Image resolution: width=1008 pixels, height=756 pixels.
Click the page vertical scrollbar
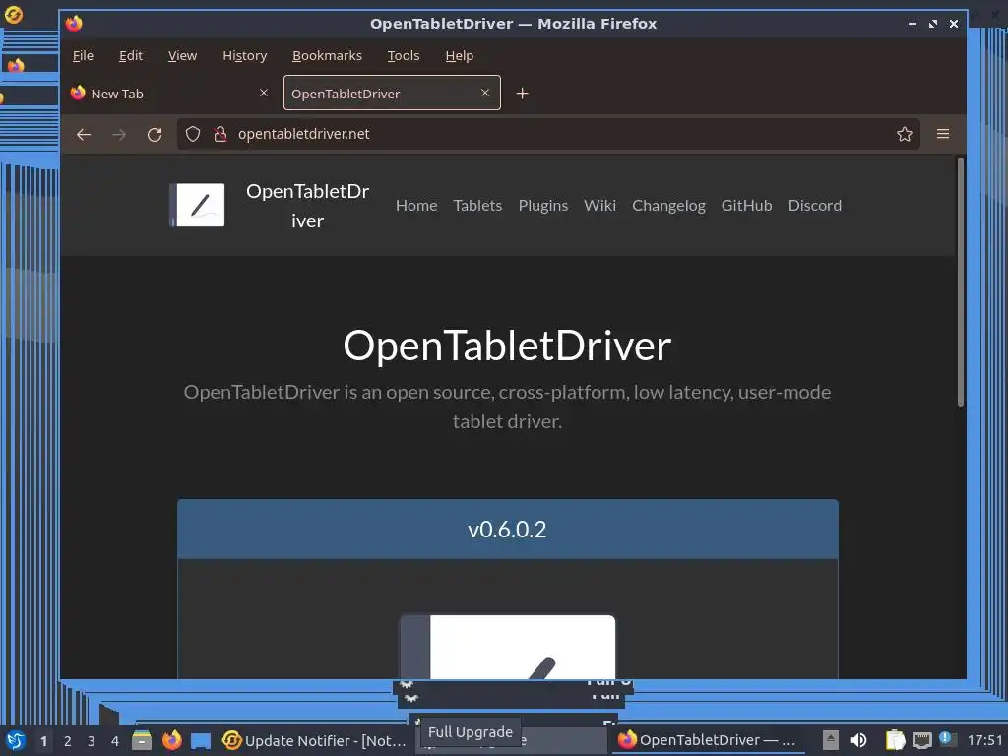point(961,282)
